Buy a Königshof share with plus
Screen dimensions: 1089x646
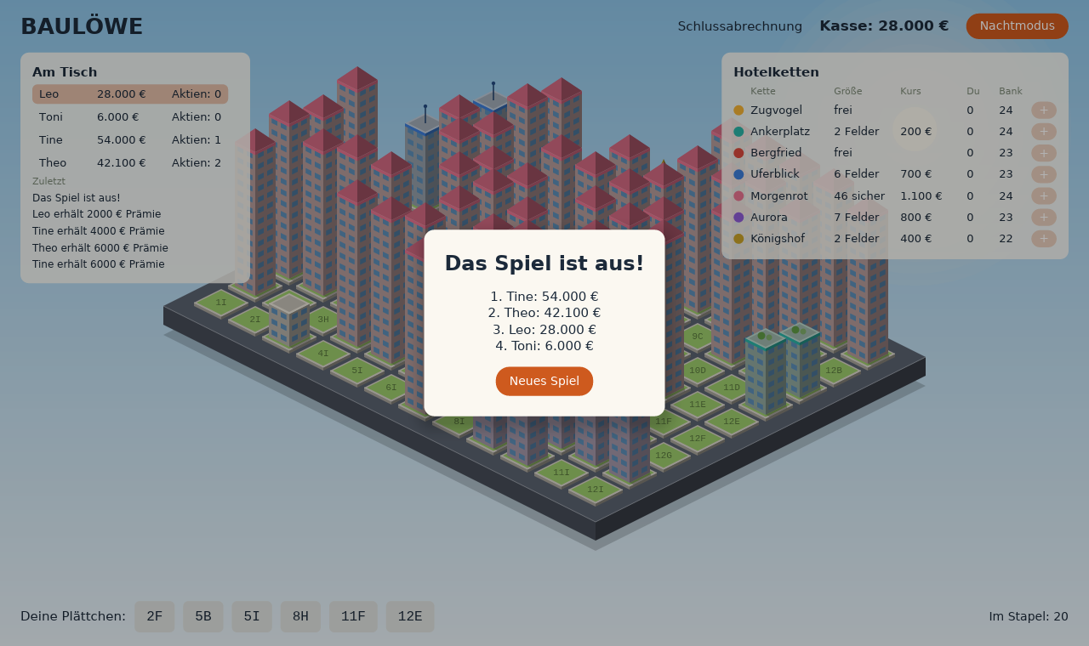click(1044, 239)
